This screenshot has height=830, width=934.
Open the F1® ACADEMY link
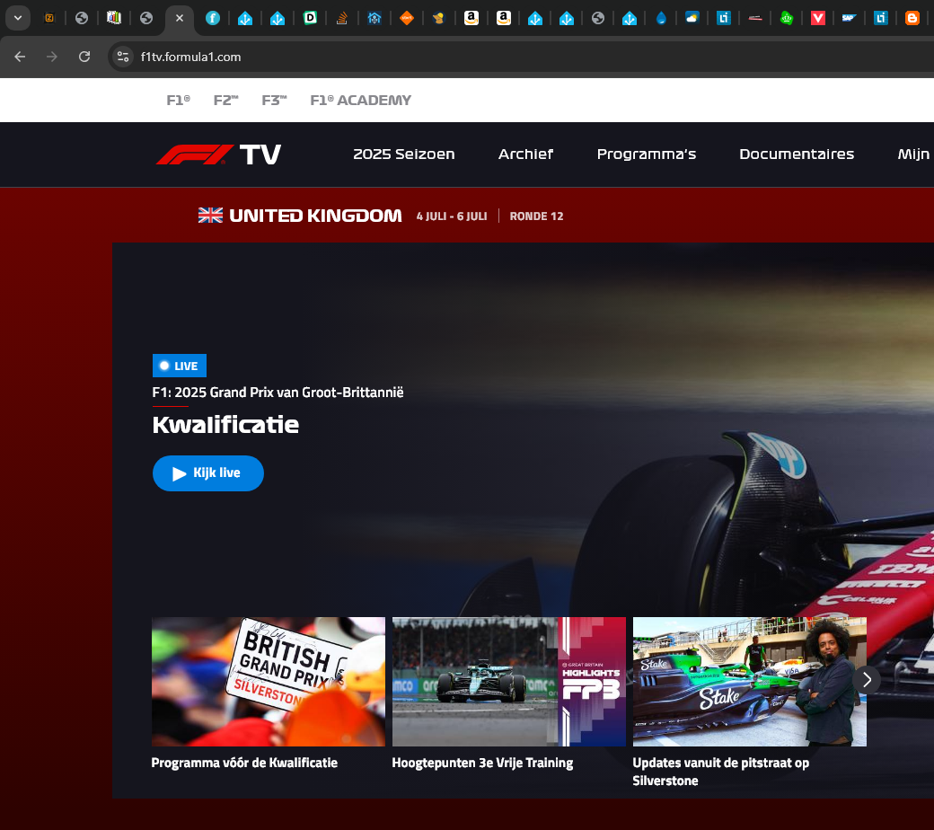coord(360,100)
